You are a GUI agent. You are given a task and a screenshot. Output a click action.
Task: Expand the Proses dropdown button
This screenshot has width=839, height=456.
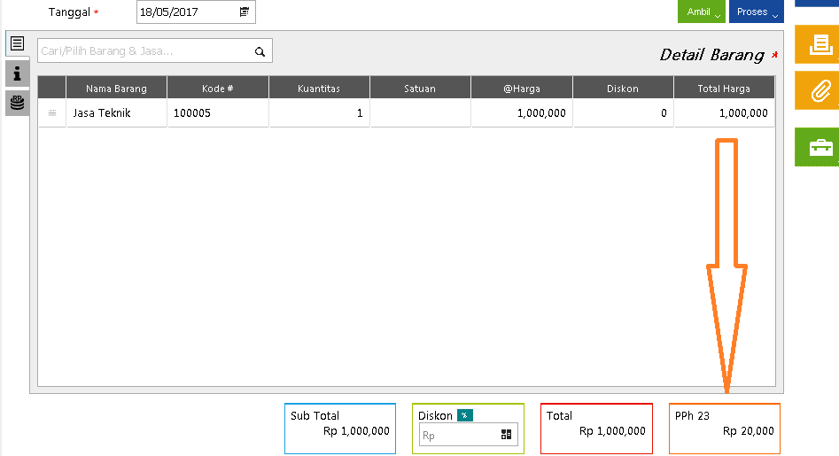click(756, 12)
